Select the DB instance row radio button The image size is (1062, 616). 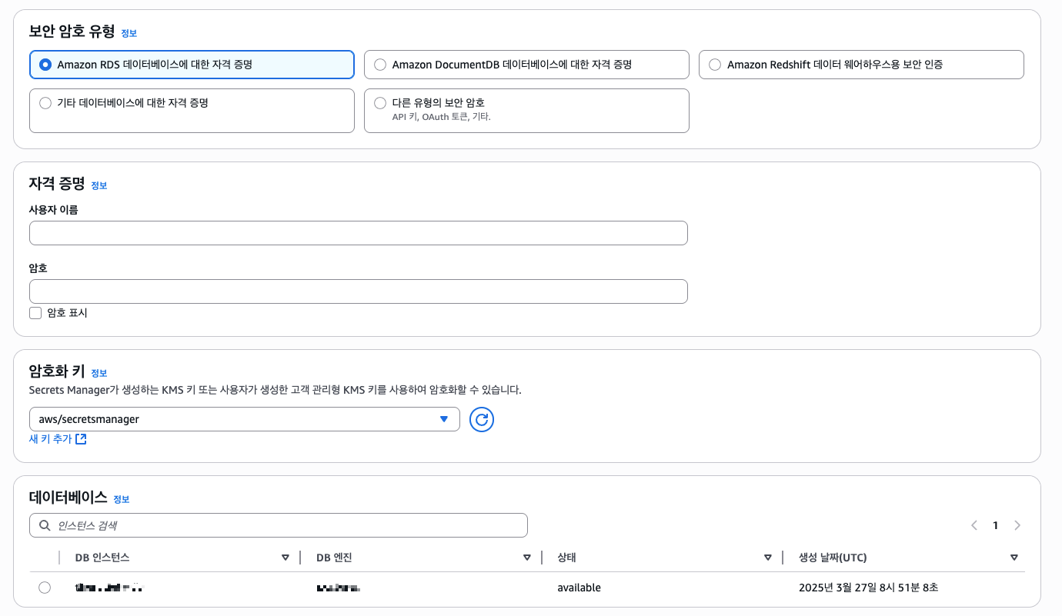[x=45, y=588]
